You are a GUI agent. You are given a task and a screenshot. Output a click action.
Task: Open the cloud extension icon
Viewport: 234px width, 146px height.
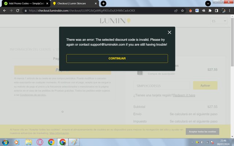pos(204,11)
